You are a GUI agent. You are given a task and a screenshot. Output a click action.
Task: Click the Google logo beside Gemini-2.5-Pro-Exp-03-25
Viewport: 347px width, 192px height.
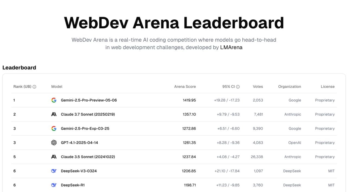[x=54, y=129]
